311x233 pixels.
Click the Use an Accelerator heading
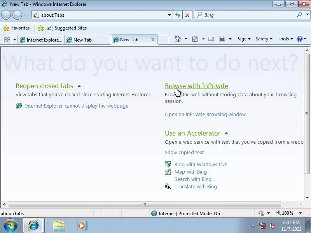(x=192, y=133)
